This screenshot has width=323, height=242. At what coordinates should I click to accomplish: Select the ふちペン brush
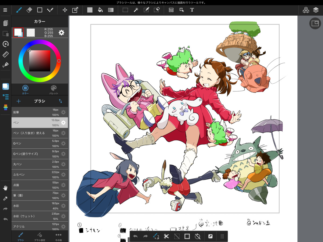(x=40, y=175)
